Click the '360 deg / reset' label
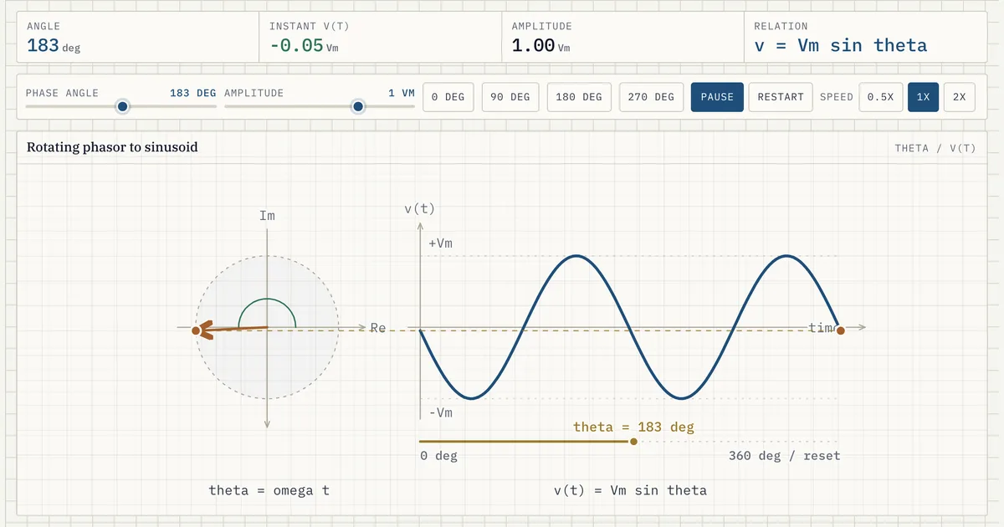 coord(784,456)
